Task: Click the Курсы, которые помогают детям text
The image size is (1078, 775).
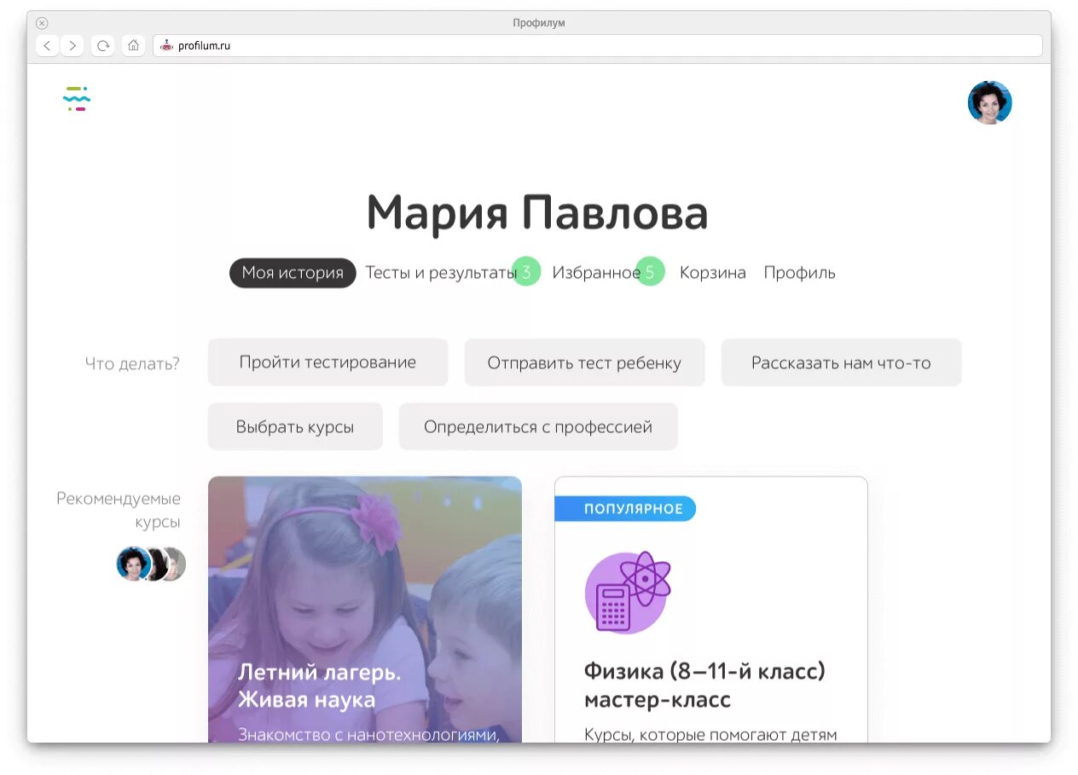Action: pos(710,734)
